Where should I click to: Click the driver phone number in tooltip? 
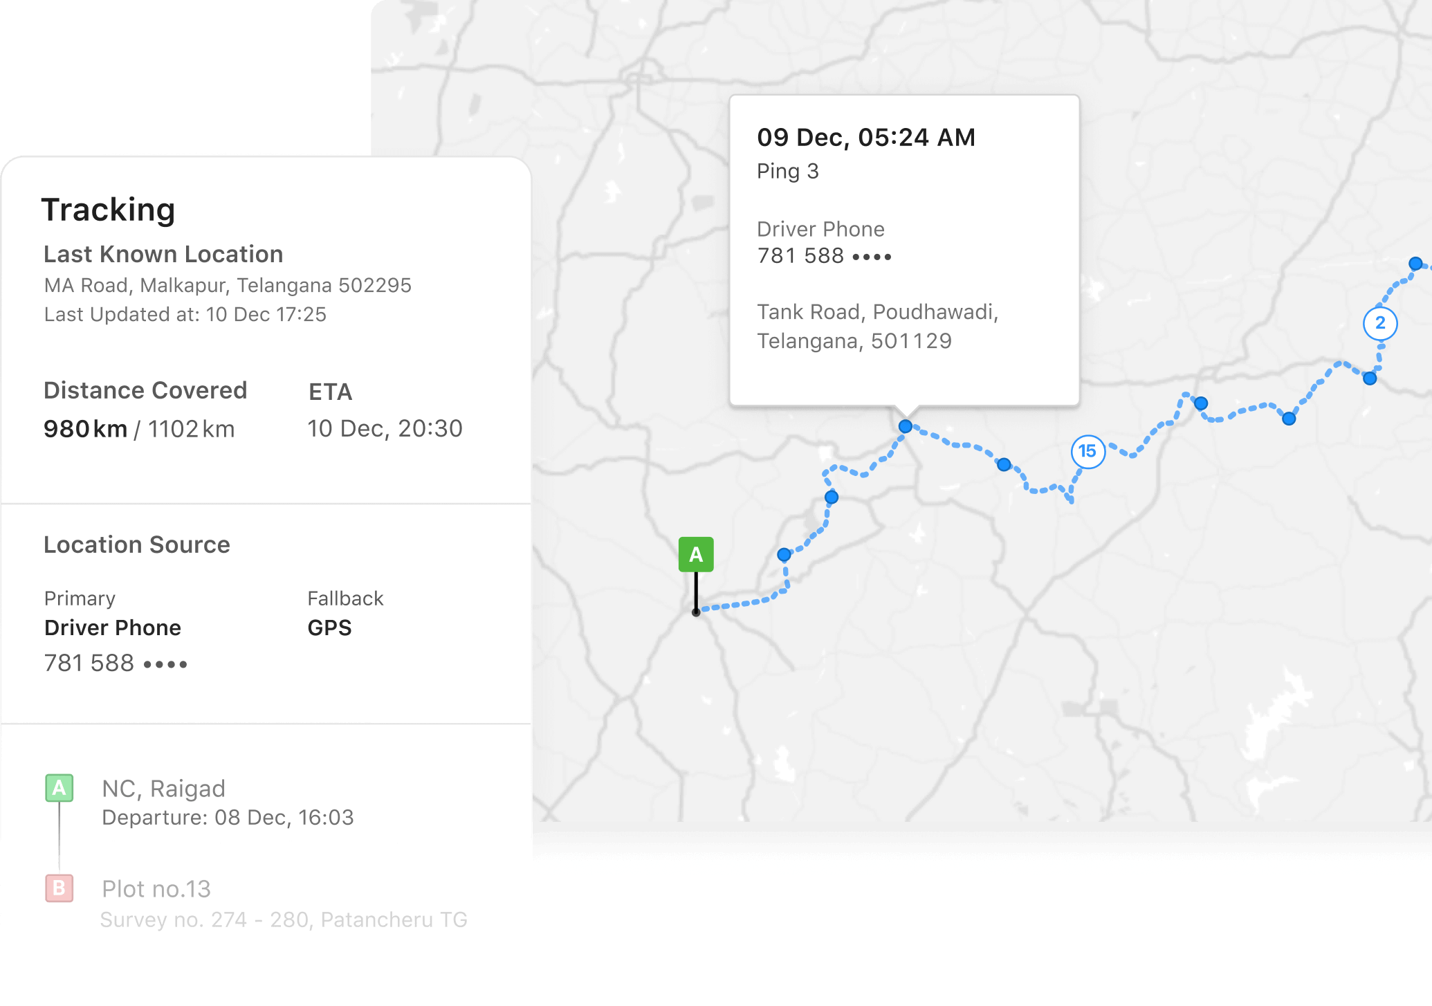pos(825,256)
